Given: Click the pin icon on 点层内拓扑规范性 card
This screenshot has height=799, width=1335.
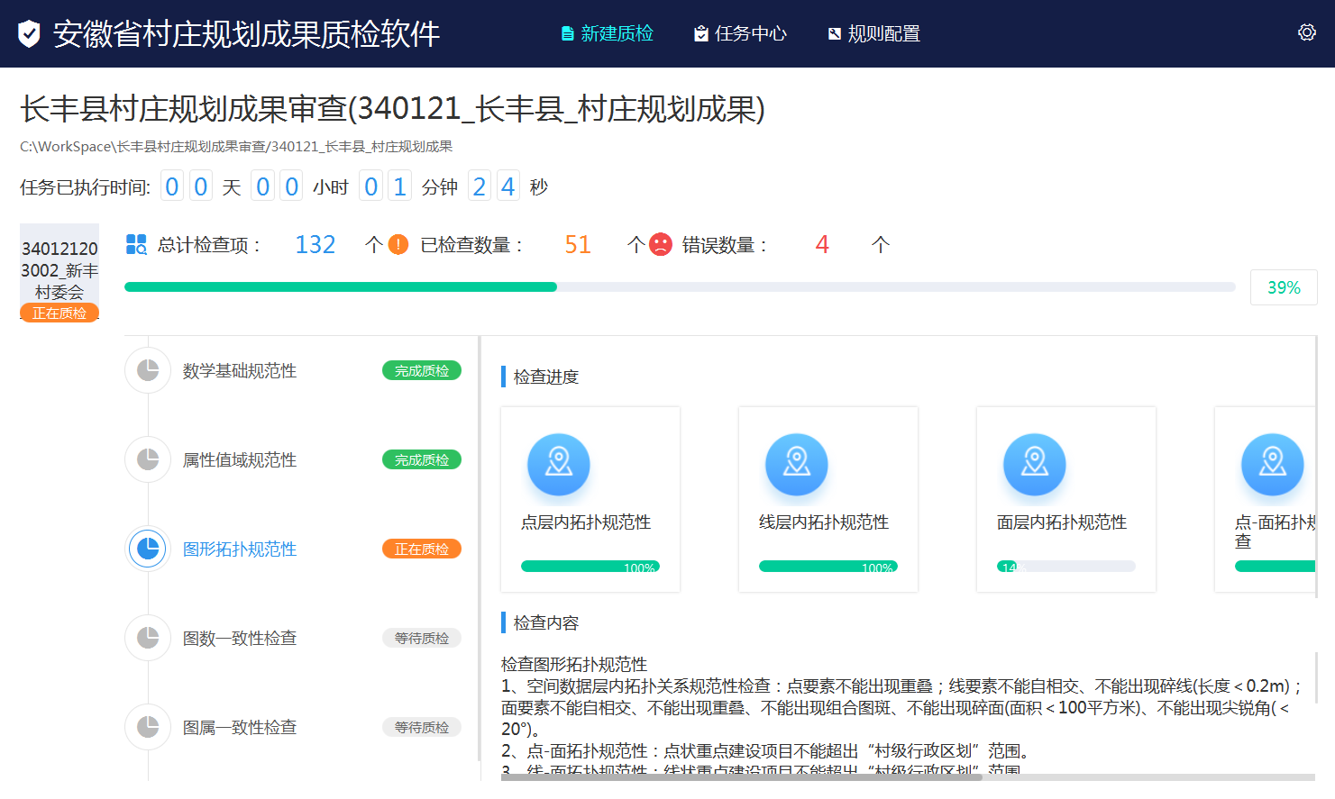Looking at the screenshot, I should coord(558,463).
